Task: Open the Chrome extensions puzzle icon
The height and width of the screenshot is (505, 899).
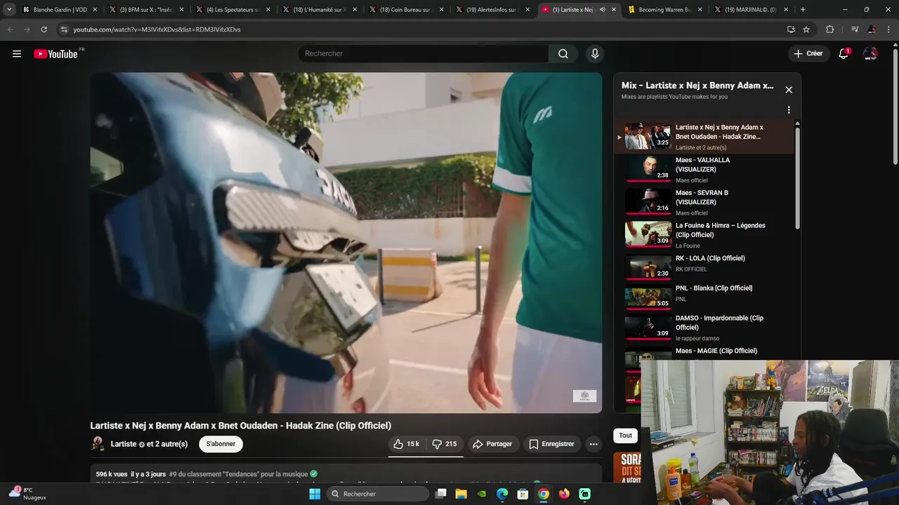Action: (x=830, y=29)
